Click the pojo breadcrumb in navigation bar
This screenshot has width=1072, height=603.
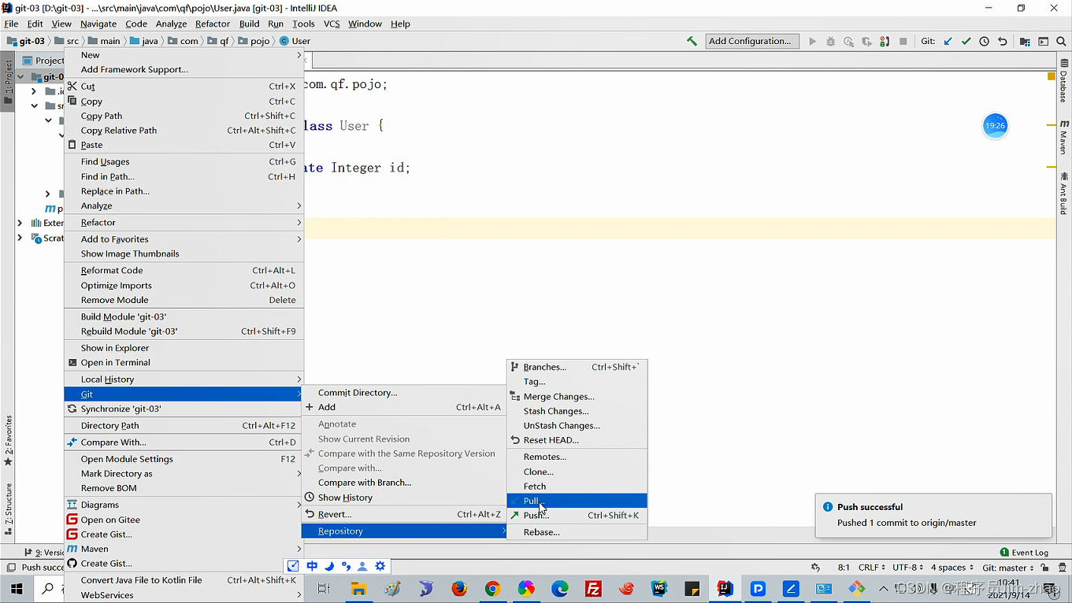click(254, 41)
